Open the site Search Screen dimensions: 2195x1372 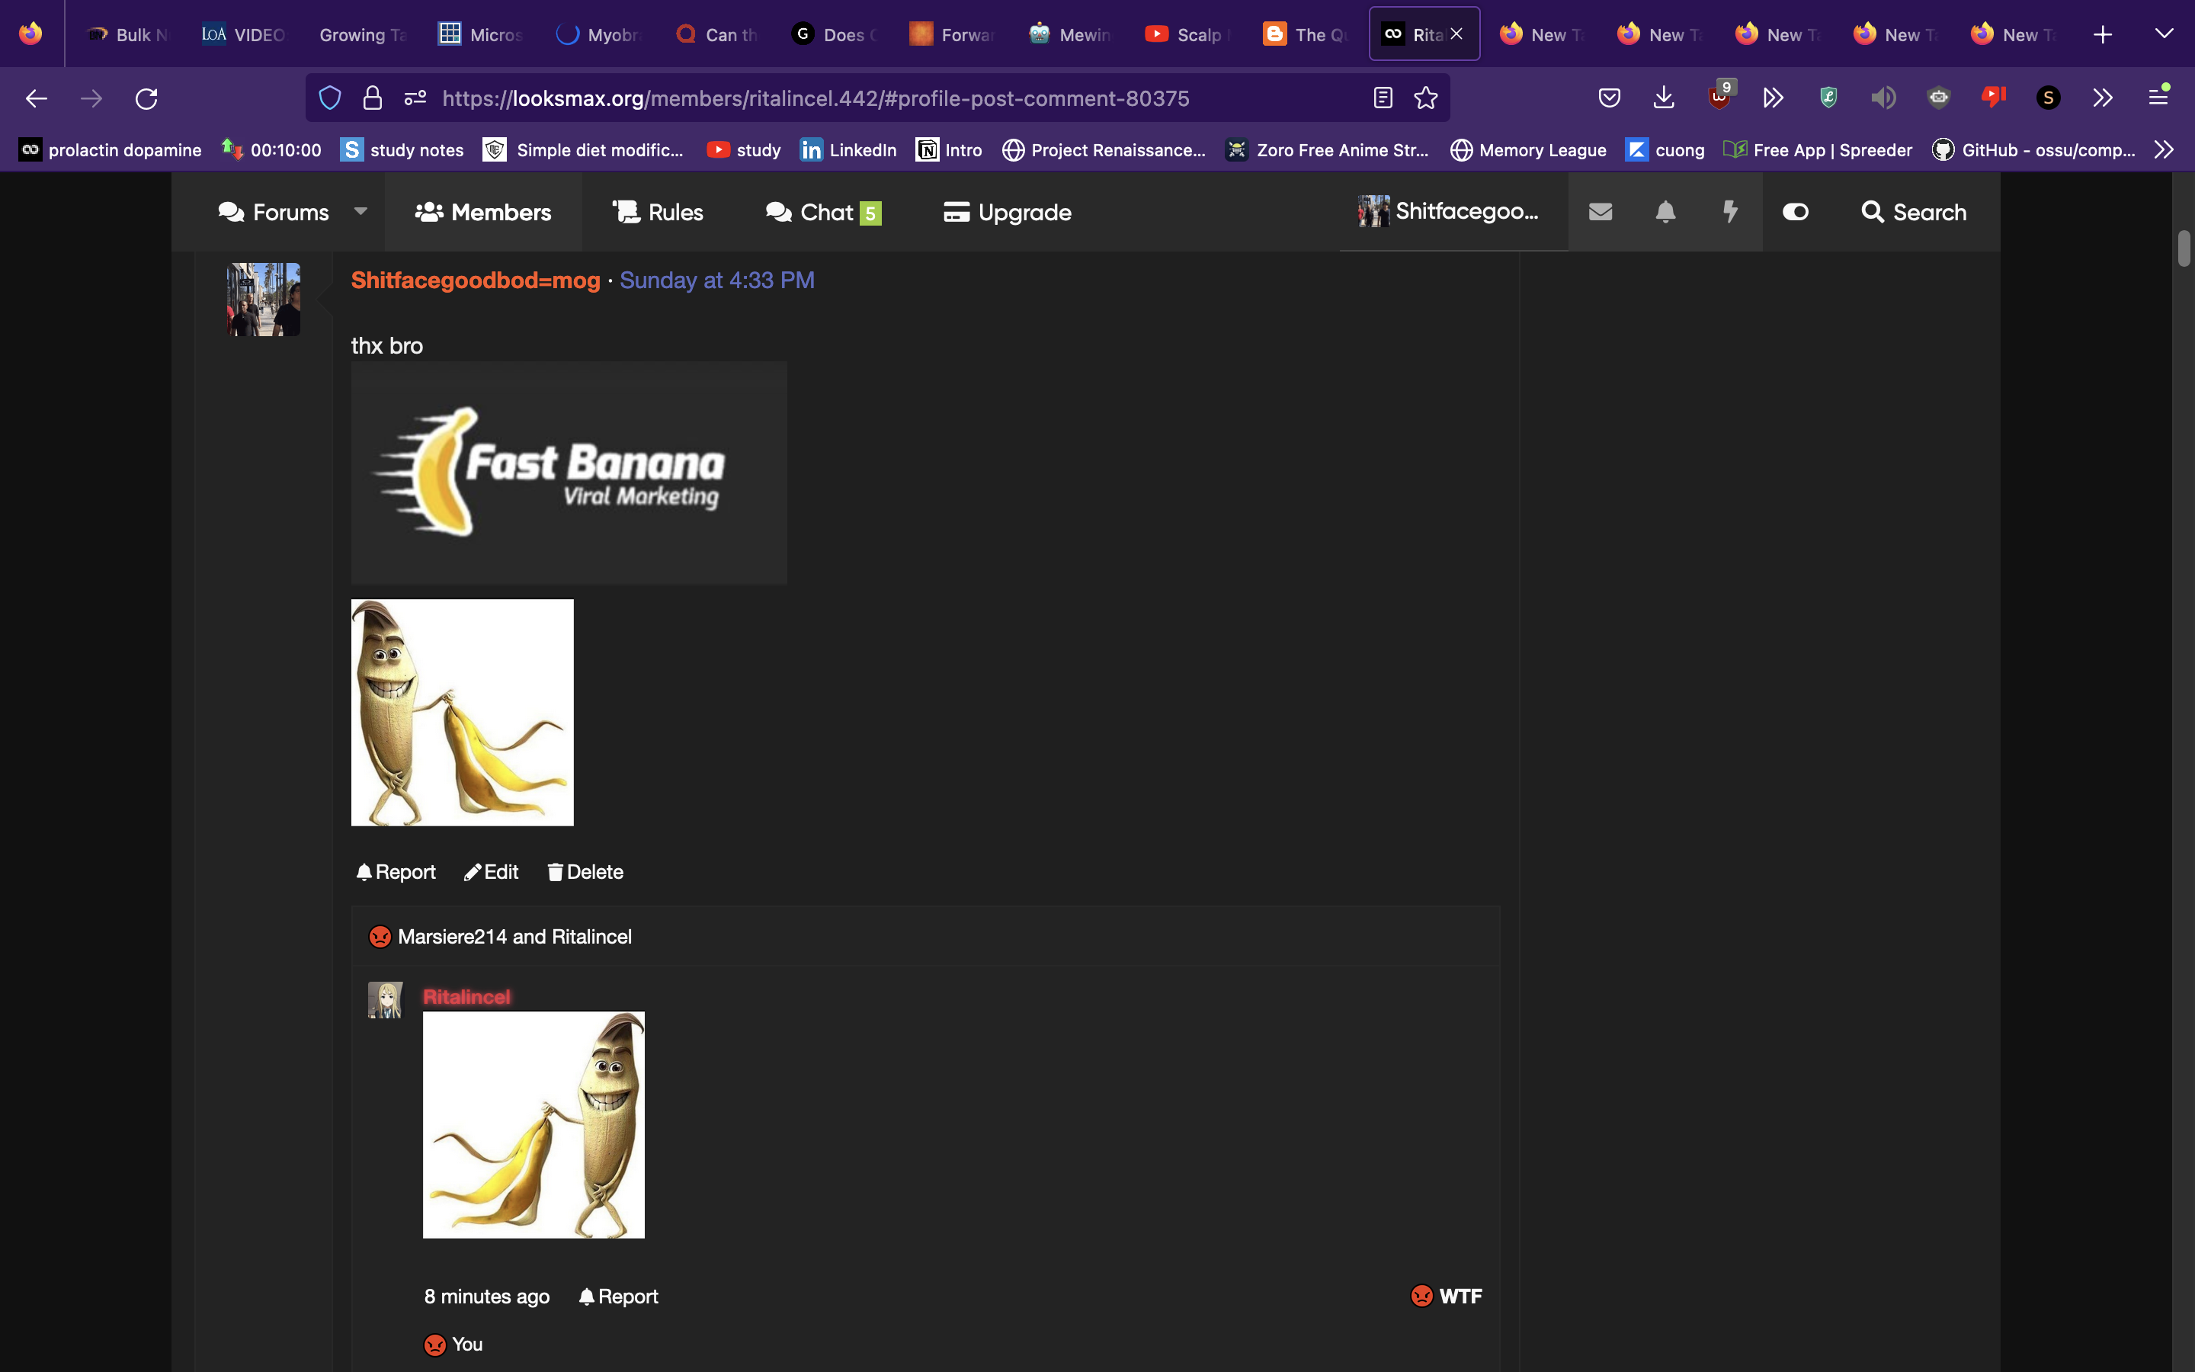tap(1915, 211)
